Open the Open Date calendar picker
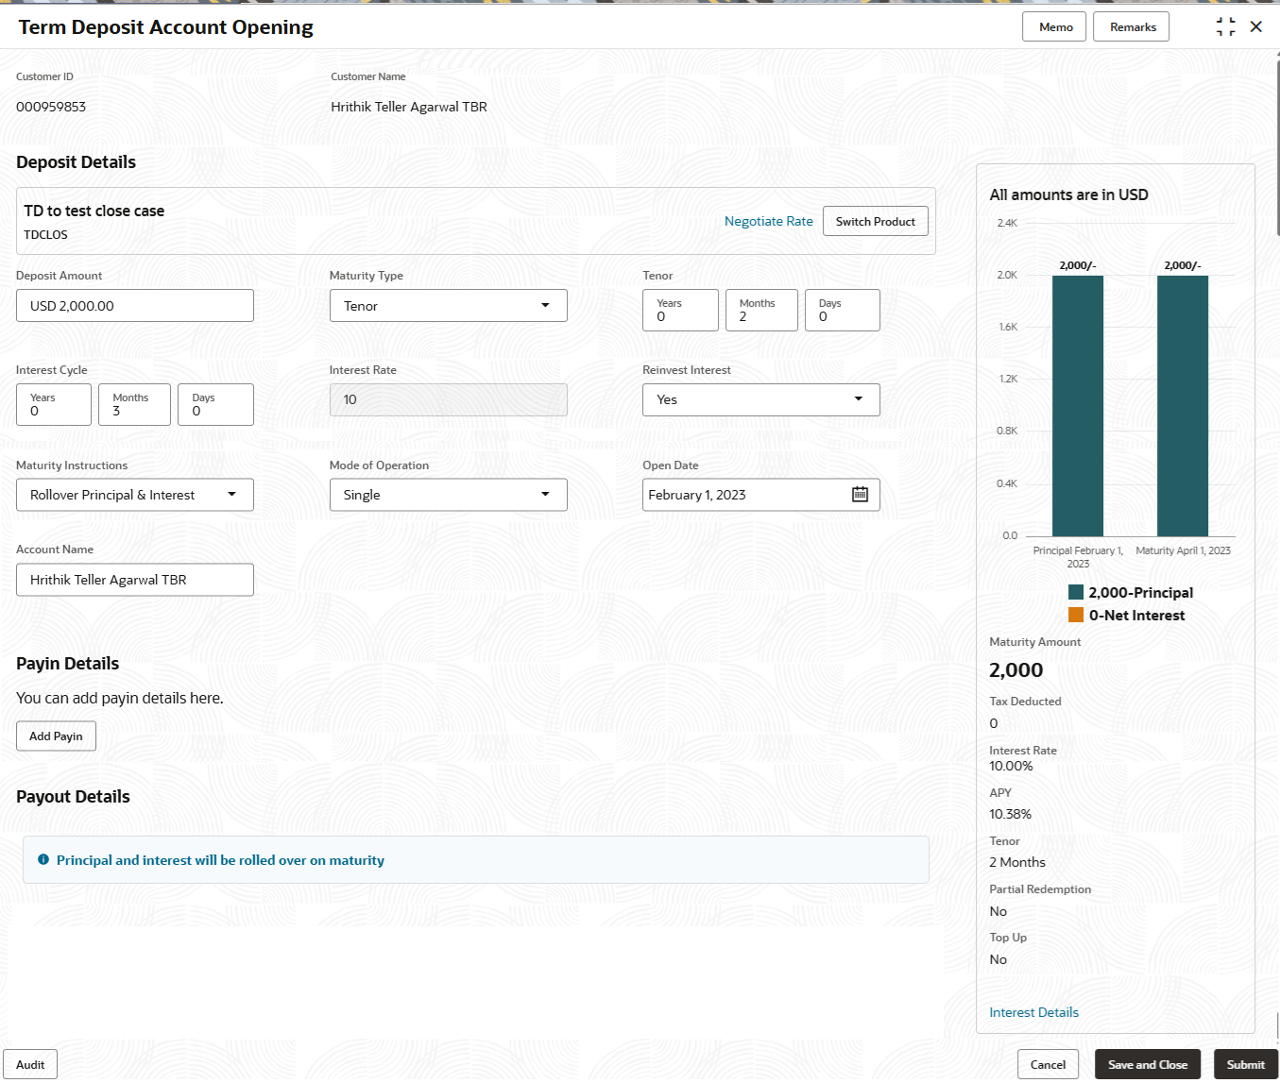 (860, 495)
